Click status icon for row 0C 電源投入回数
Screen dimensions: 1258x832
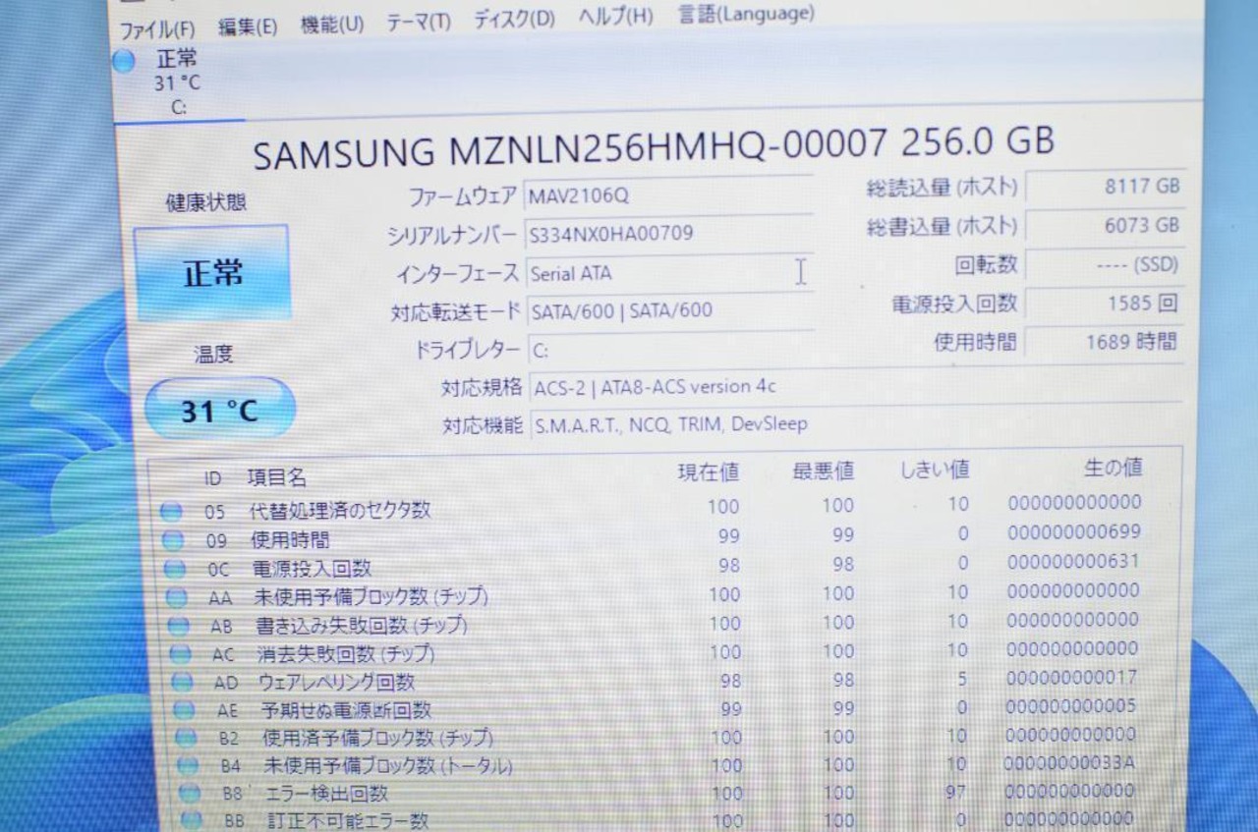pyautogui.click(x=175, y=568)
